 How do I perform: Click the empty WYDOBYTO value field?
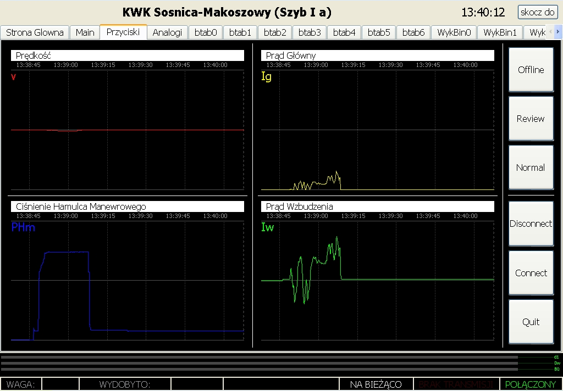point(197,384)
